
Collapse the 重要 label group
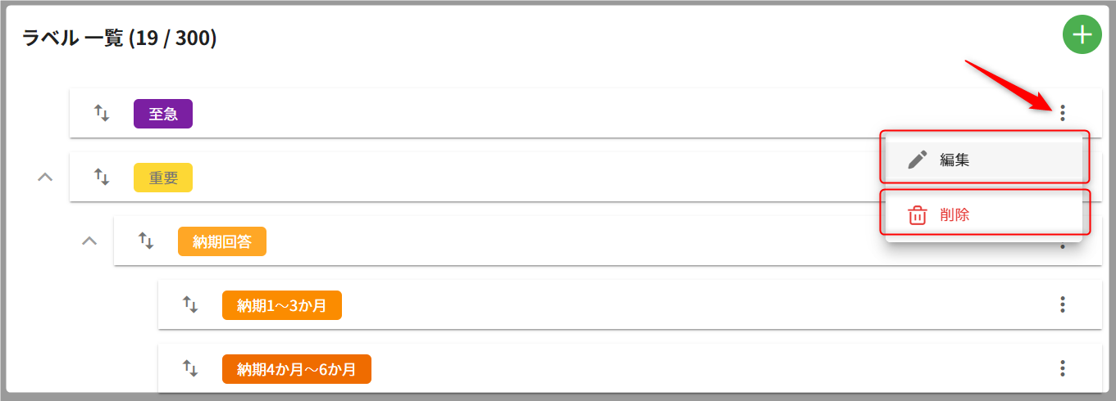(x=46, y=177)
